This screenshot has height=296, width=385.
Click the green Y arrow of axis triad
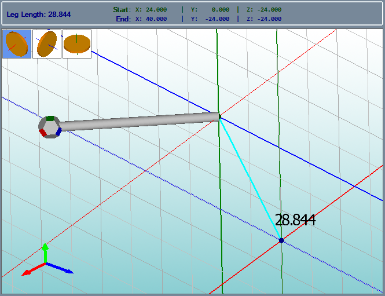click(45, 253)
